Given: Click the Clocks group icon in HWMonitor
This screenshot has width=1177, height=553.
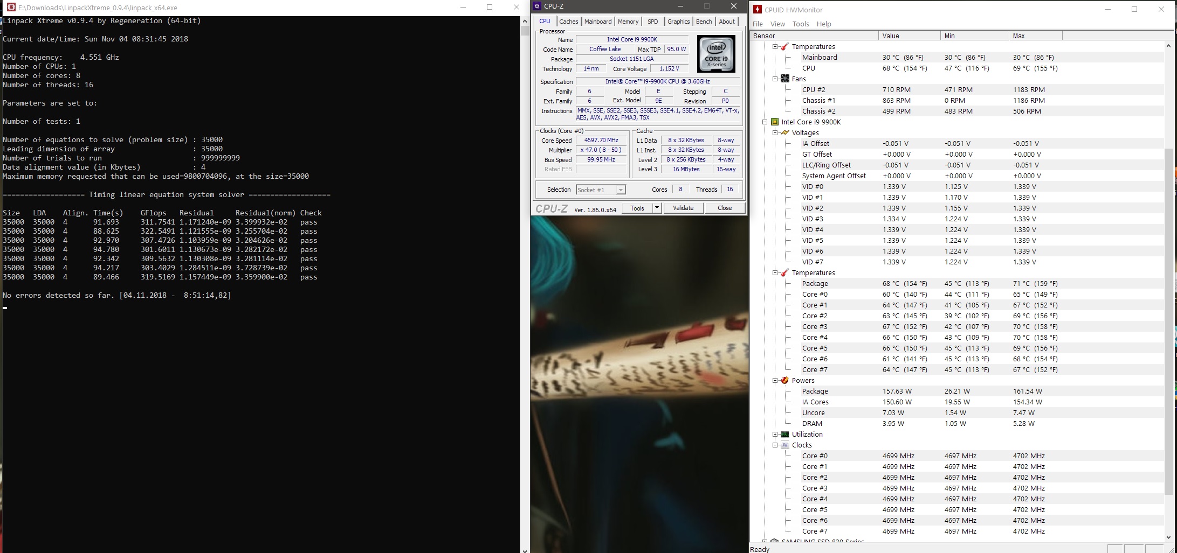Looking at the screenshot, I should coord(784,445).
